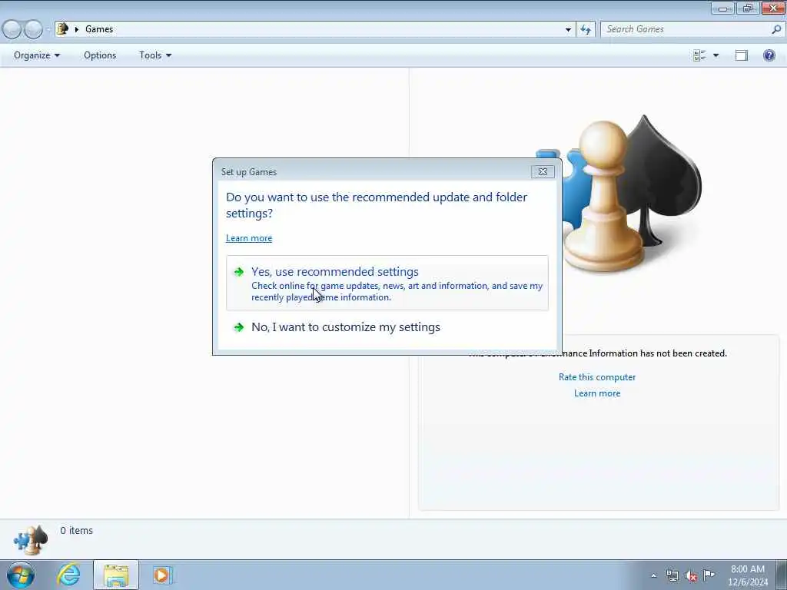Show hidden tray icons
Screen dimensions: 787x590
[653, 575]
